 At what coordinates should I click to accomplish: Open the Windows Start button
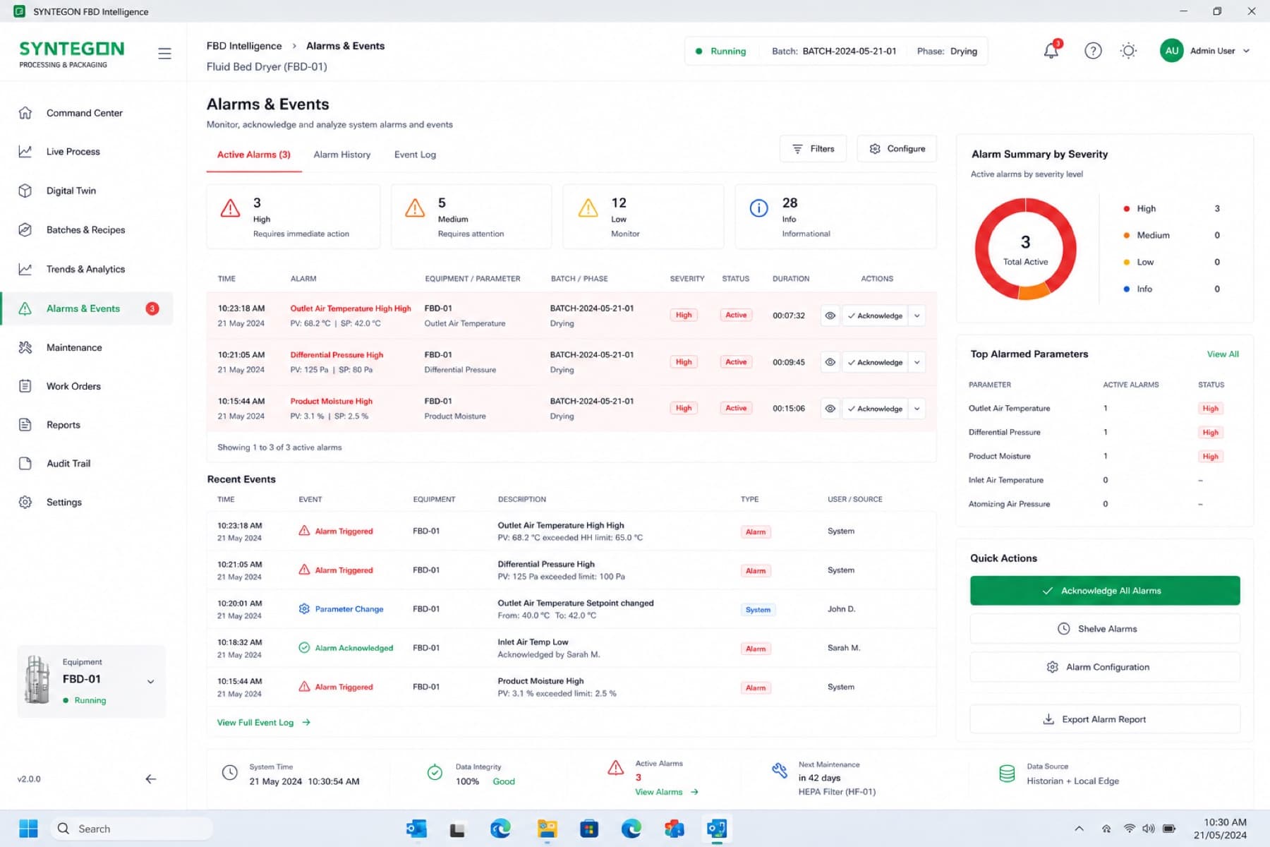pos(28,829)
